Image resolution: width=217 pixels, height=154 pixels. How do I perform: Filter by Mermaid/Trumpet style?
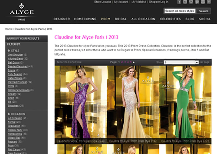(x=17, y=82)
